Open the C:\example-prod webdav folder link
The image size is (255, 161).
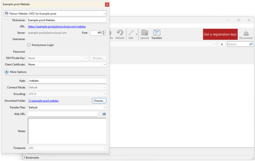coord(43,101)
